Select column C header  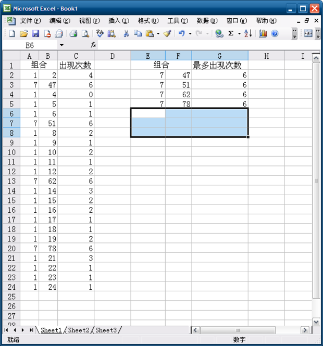tap(76, 56)
